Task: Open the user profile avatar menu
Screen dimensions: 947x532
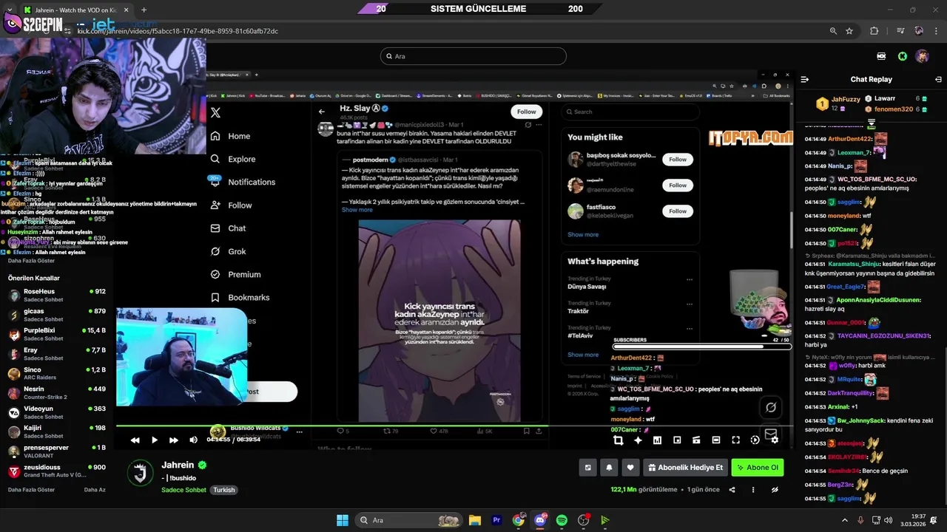Action: (922, 56)
